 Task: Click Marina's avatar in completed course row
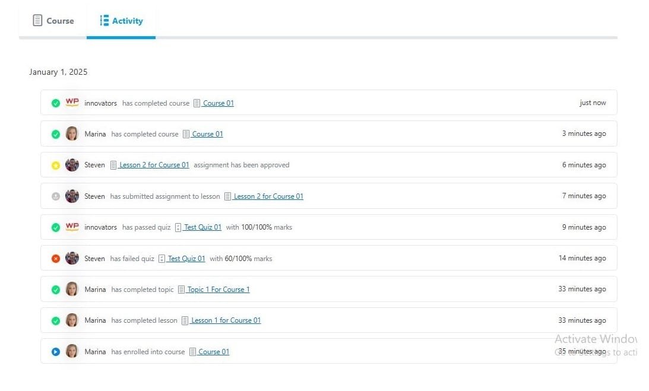(x=72, y=133)
